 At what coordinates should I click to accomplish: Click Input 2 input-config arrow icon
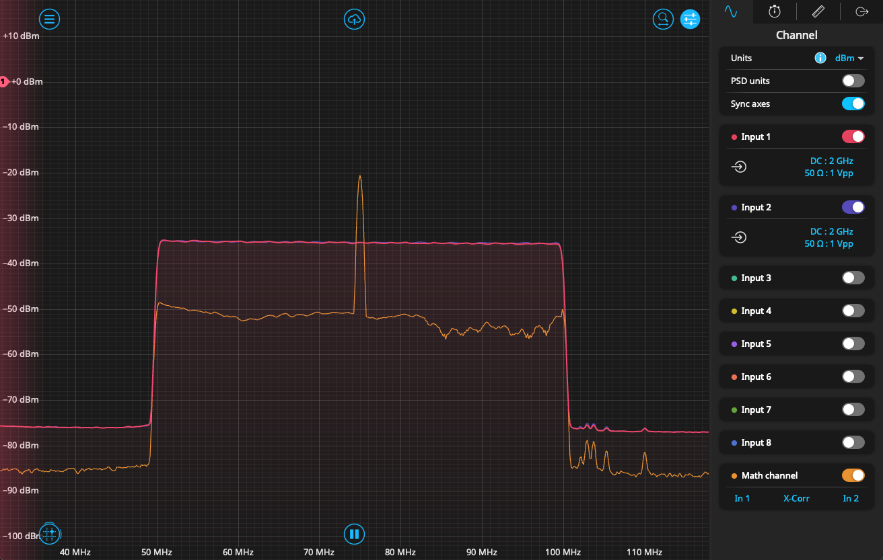739,237
